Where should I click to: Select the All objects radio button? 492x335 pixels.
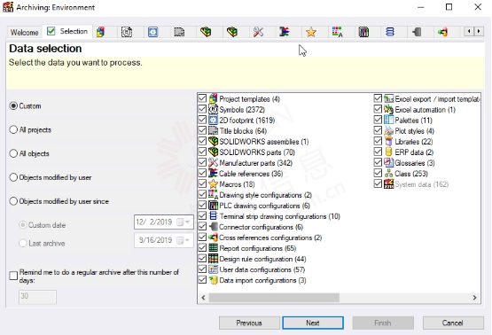(x=13, y=153)
